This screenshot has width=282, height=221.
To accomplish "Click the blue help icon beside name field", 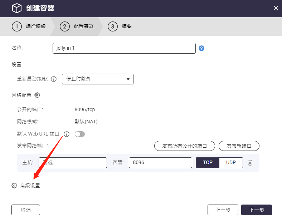I will click(201, 48).
